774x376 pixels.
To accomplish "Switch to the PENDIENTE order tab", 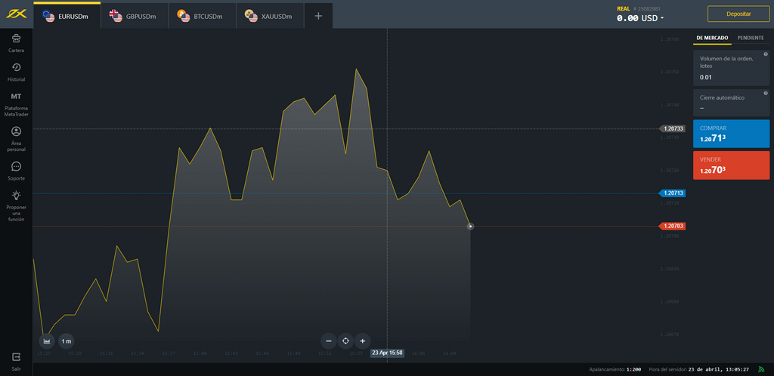I will click(751, 38).
